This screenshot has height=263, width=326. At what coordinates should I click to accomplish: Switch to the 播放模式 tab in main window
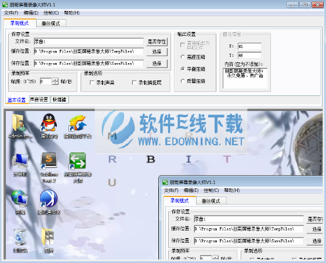[x=51, y=24]
